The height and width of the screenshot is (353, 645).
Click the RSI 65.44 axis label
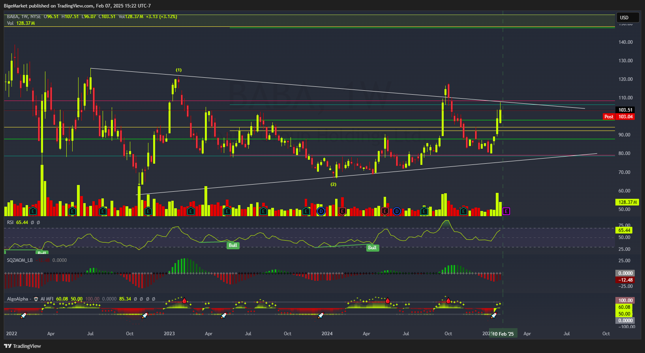tap(624, 230)
